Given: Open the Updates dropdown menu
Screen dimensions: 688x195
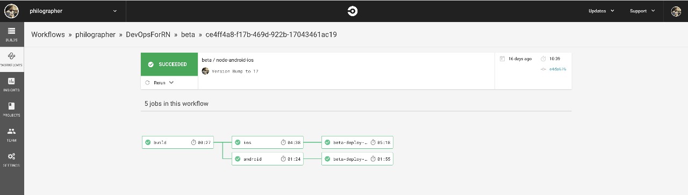Looking at the screenshot, I should pos(601,11).
